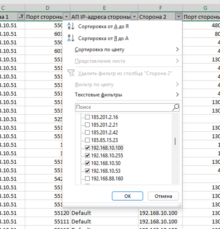Open the filter dropdown of column D
220x229 pixels.
tap(66, 17)
